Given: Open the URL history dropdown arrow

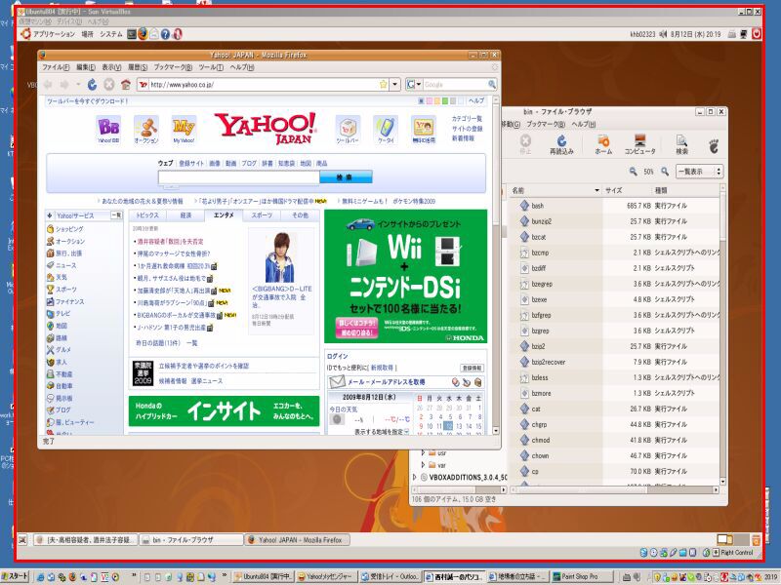Looking at the screenshot, I should click(394, 85).
